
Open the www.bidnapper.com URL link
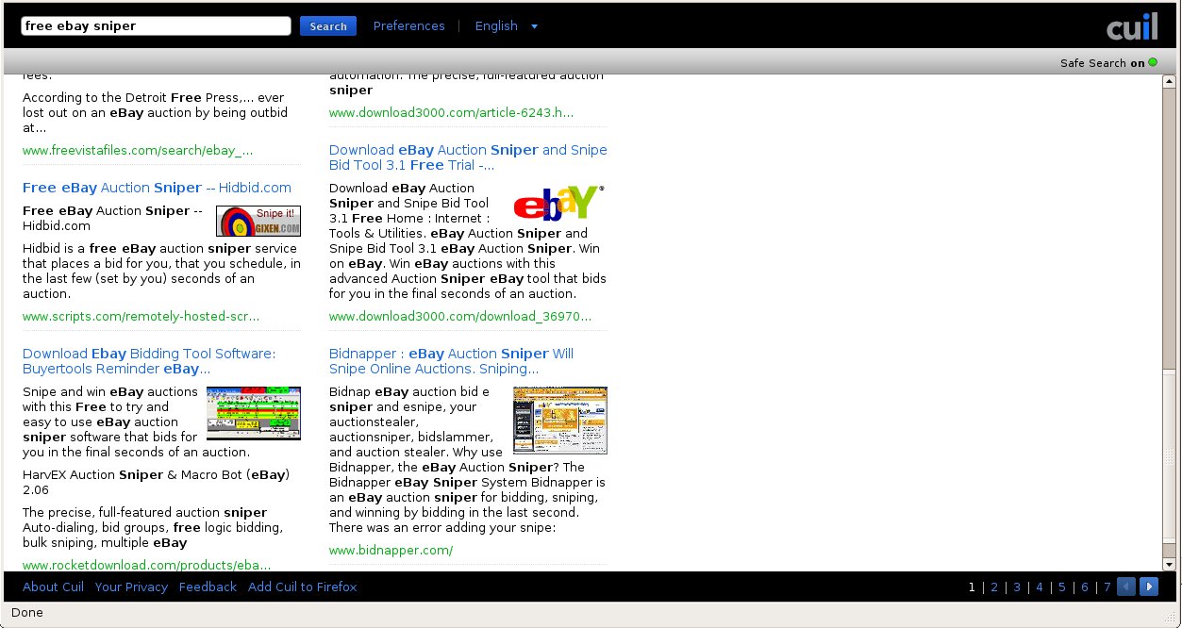click(391, 550)
